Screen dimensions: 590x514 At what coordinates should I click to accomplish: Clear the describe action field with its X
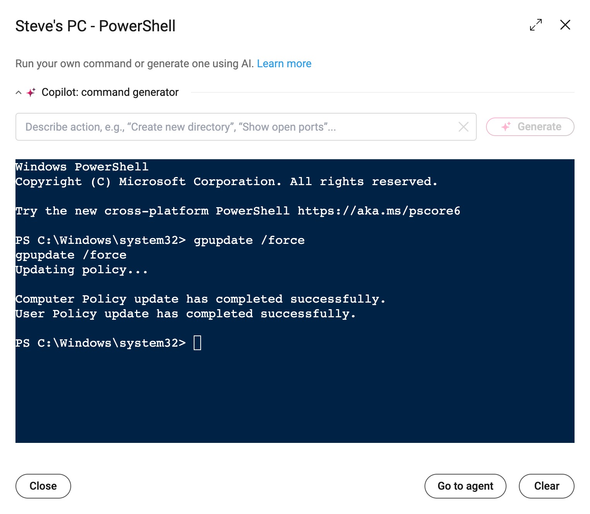coord(464,127)
